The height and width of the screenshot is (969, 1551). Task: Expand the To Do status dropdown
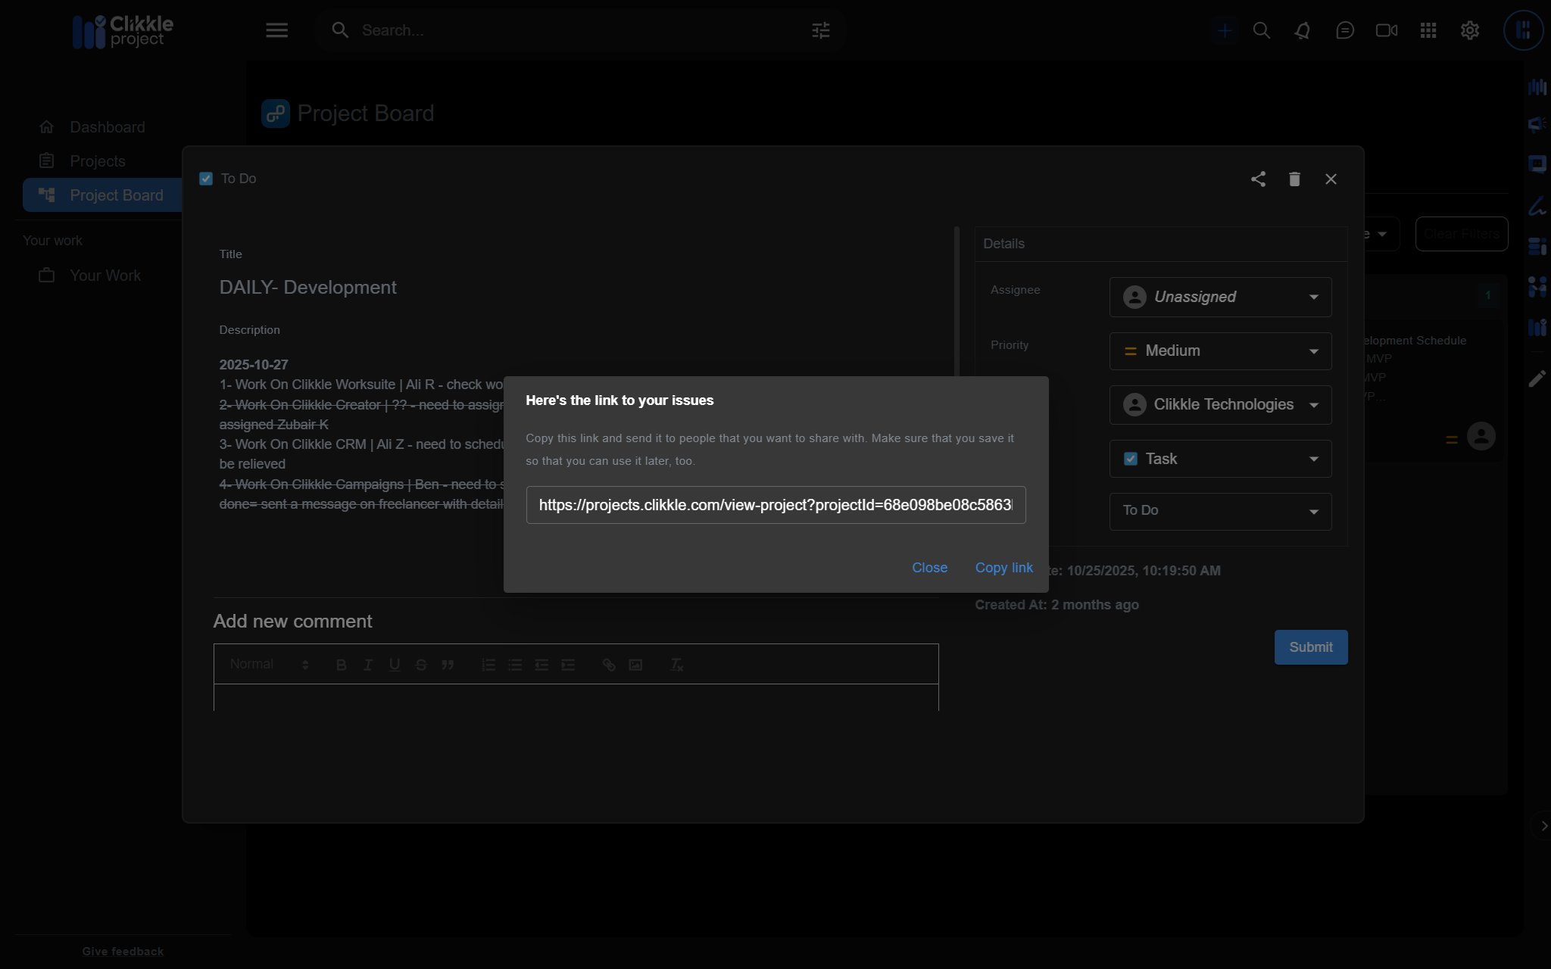tap(1220, 511)
